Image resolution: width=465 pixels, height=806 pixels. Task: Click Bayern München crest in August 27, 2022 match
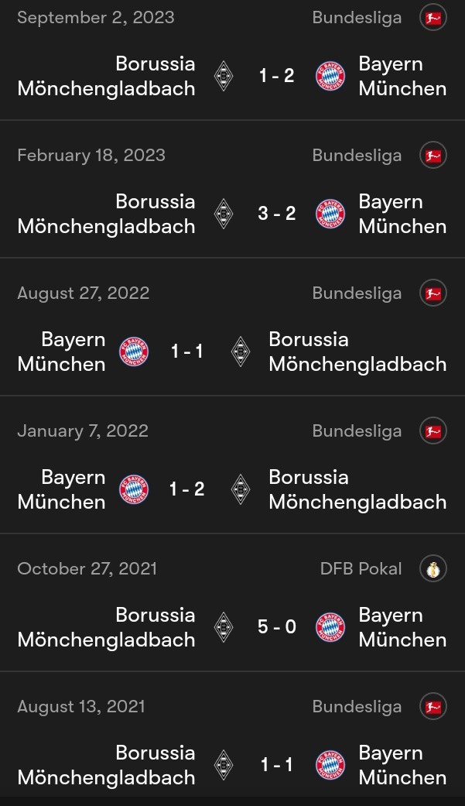134,352
